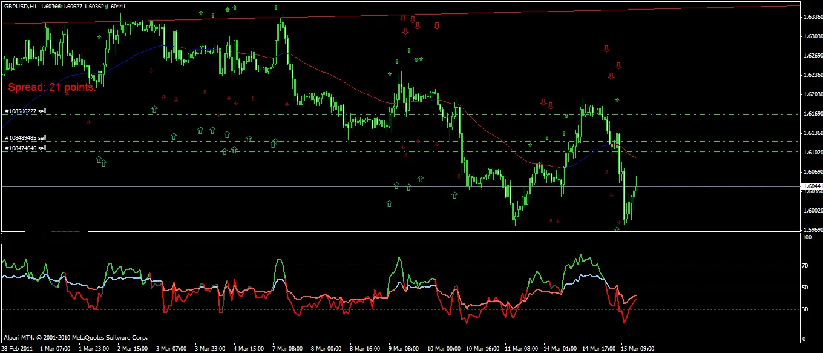Click the 1 Mar 07:00 time label
The width and height of the screenshot is (823, 353).
(56, 349)
